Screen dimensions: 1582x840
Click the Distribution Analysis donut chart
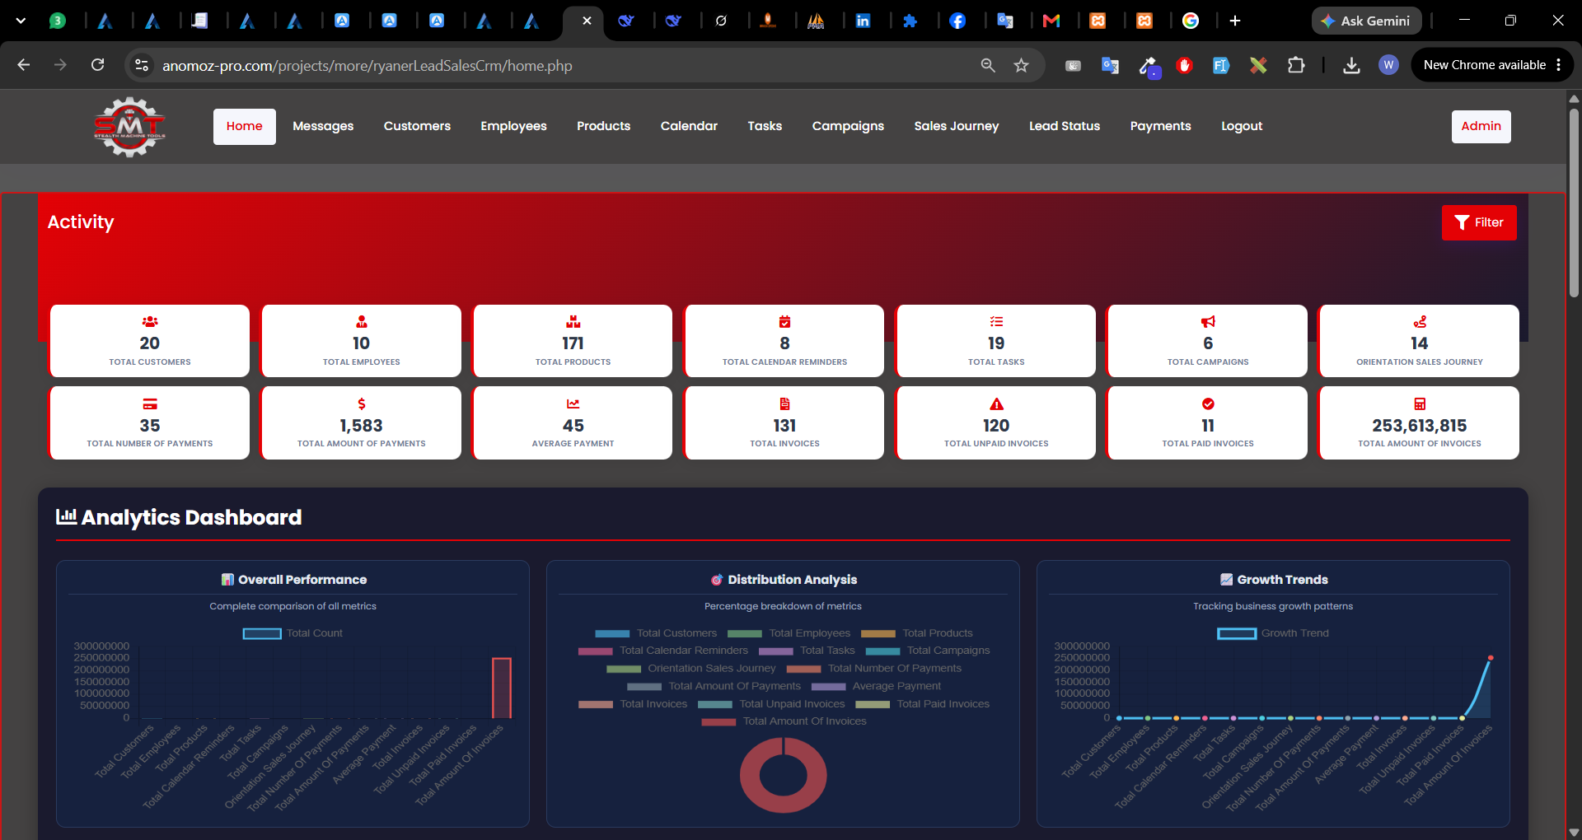(783, 775)
